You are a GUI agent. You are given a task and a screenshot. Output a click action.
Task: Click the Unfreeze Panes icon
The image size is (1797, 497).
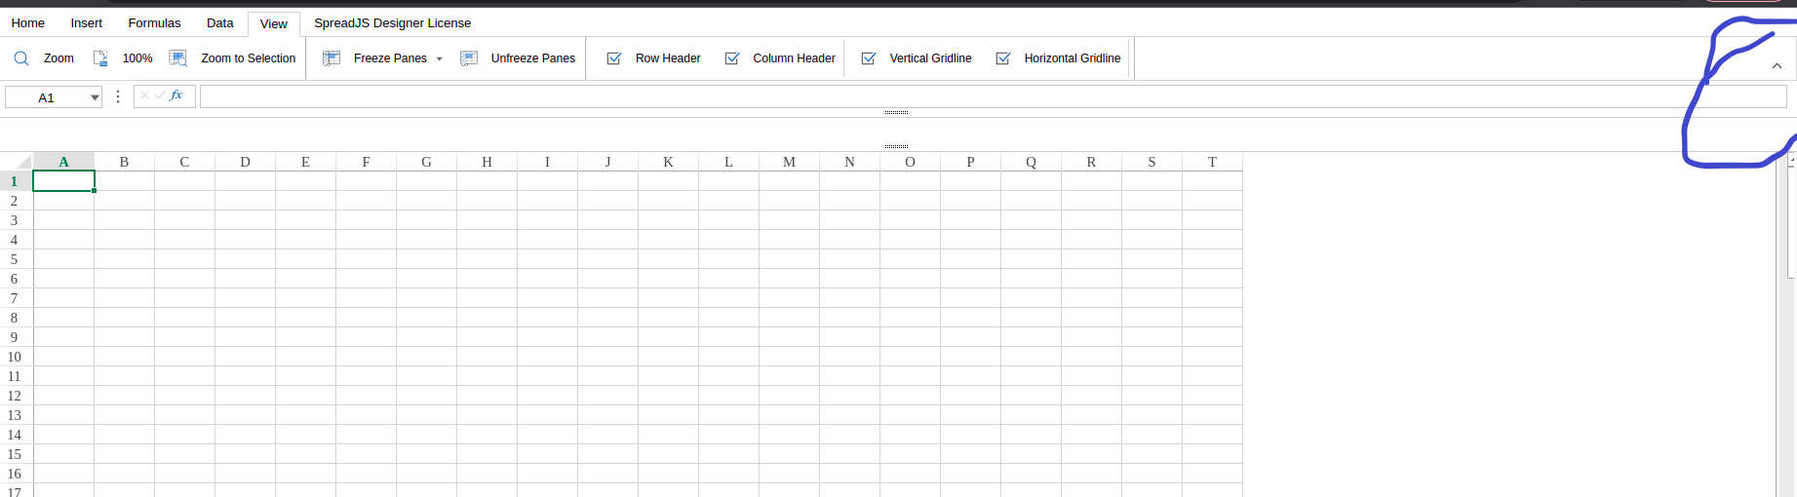(469, 58)
